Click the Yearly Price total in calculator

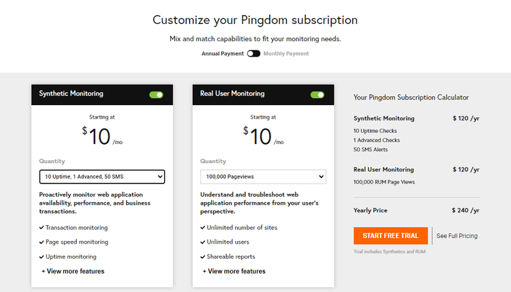pyautogui.click(x=465, y=210)
